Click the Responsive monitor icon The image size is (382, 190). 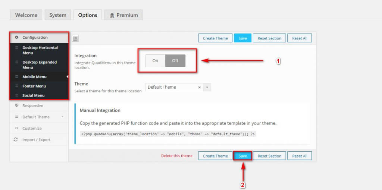[x=16, y=105]
